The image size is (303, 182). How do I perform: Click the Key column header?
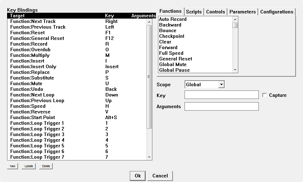[109, 16]
